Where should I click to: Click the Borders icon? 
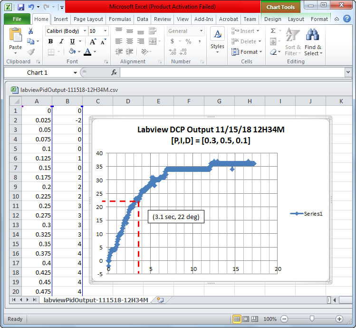(51, 52)
